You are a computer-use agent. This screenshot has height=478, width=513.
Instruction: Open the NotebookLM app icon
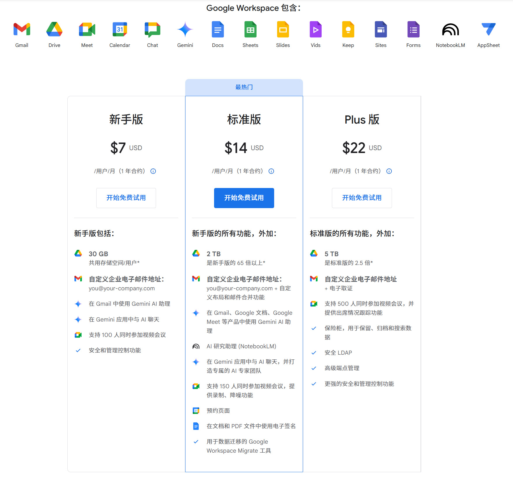451,29
